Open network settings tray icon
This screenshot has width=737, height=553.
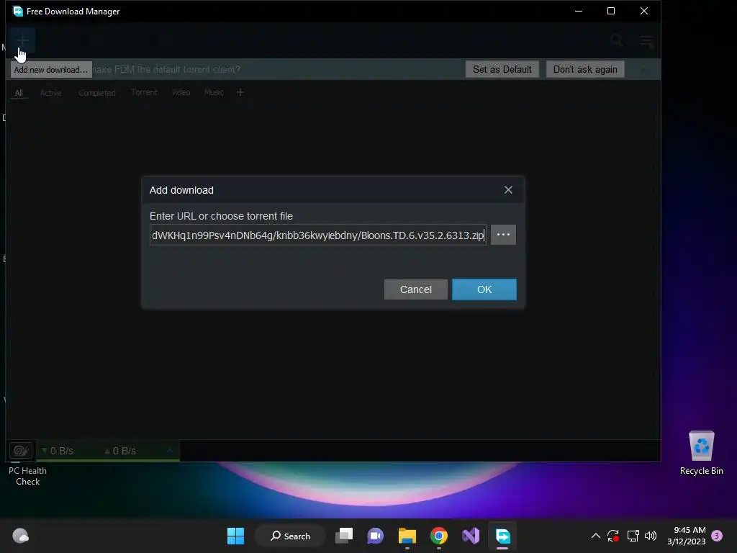coord(633,536)
